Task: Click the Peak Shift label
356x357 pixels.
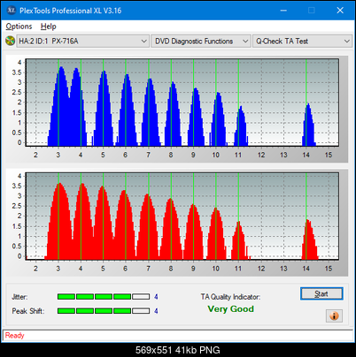Action: [28, 311]
